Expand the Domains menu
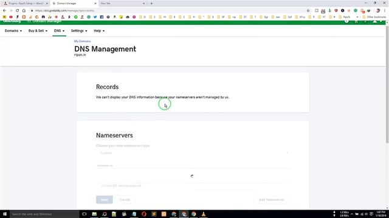389x218 pixels. point(13,31)
